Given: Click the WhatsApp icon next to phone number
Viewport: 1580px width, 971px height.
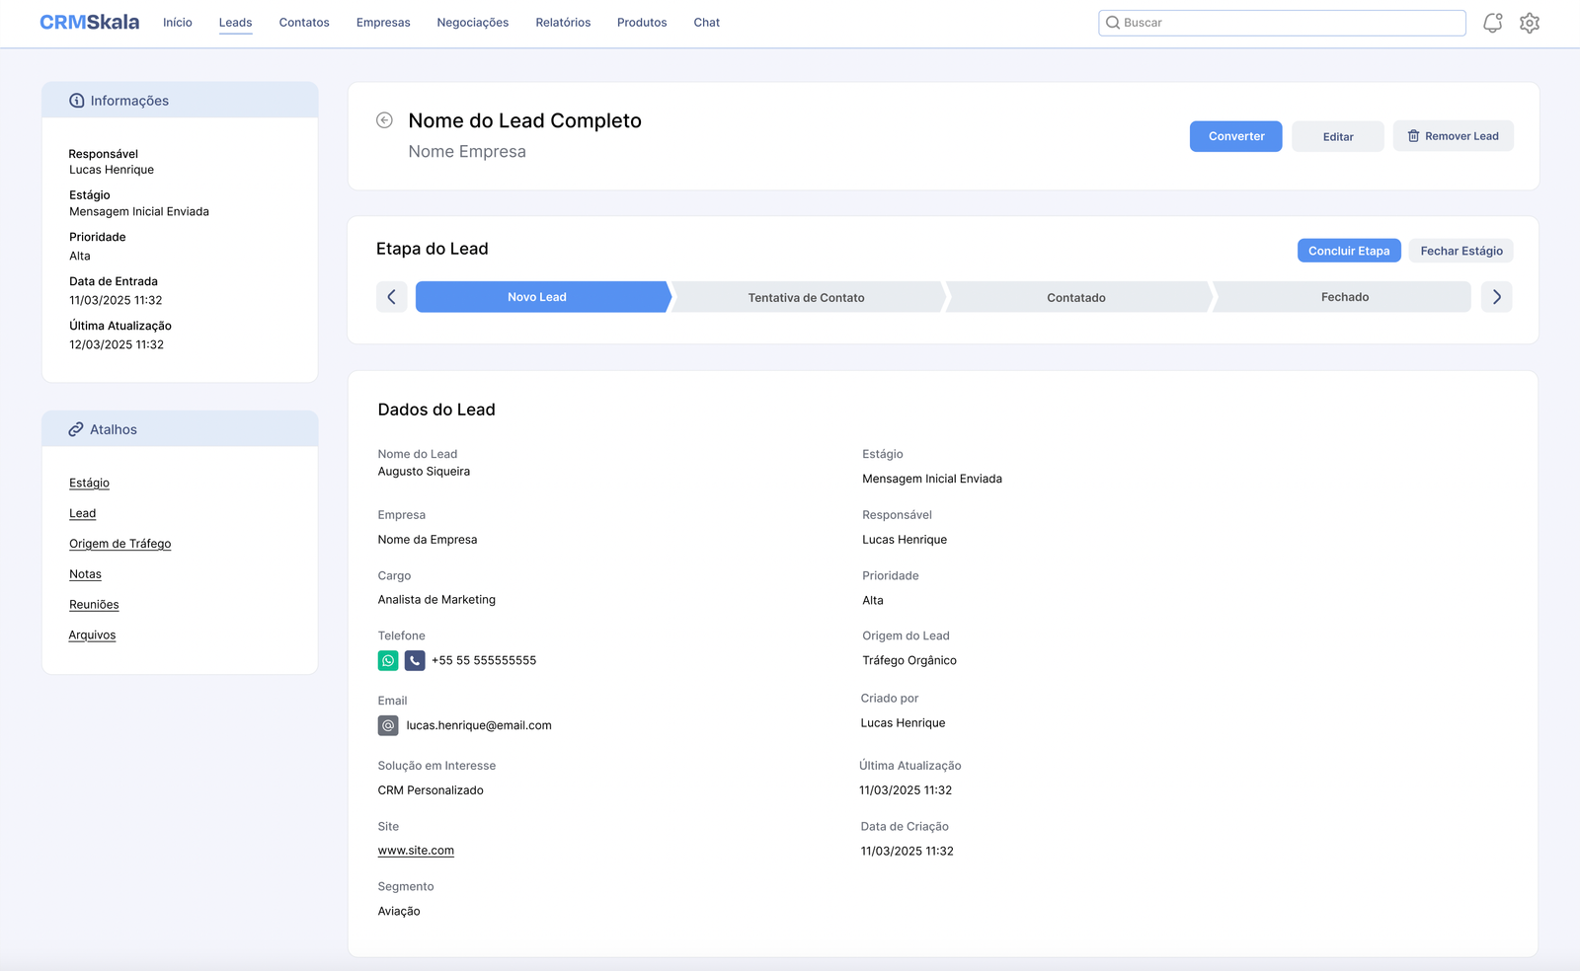Looking at the screenshot, I should [388, 661].
